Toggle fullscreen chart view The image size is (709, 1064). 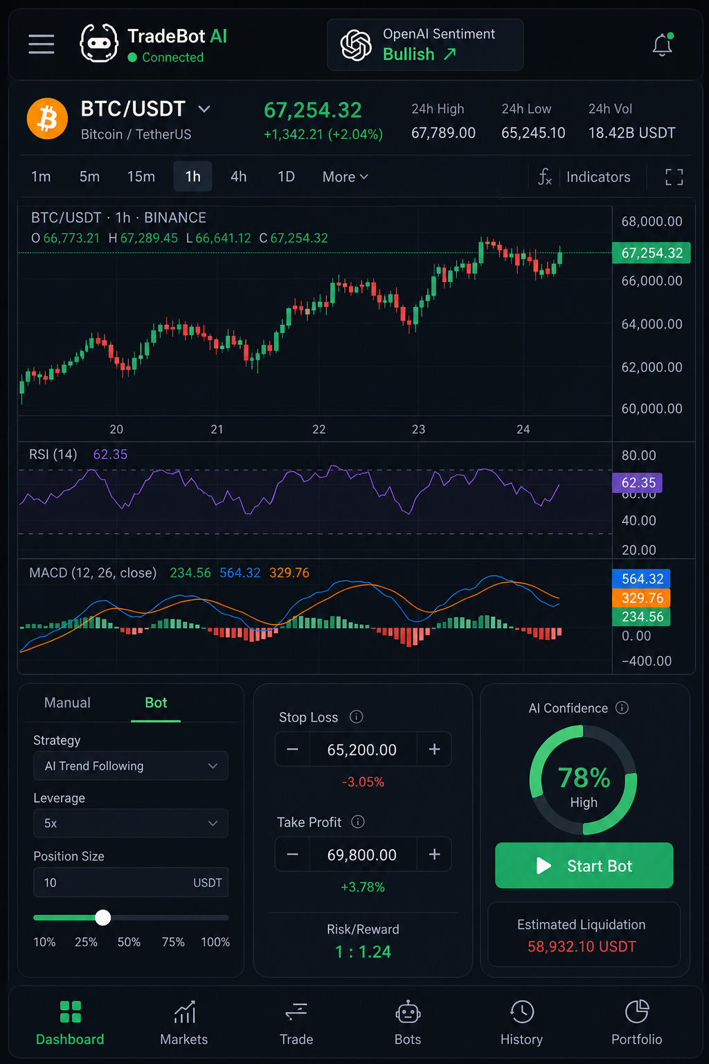tap(674, 177)
